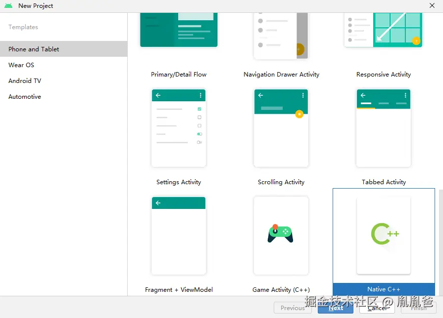Click the template list vertical scrollbar
443x318 pixels.
click(x=441, y=242)
